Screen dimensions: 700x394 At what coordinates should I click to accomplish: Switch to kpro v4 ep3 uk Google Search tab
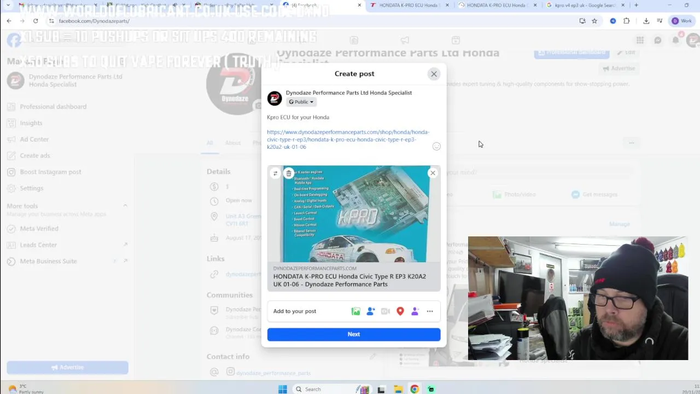585,5
